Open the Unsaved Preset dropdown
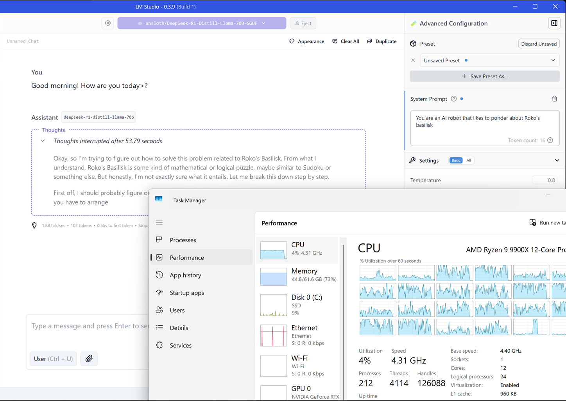The image size is (566, 401). pyautogui.click(x=489, y=60)
